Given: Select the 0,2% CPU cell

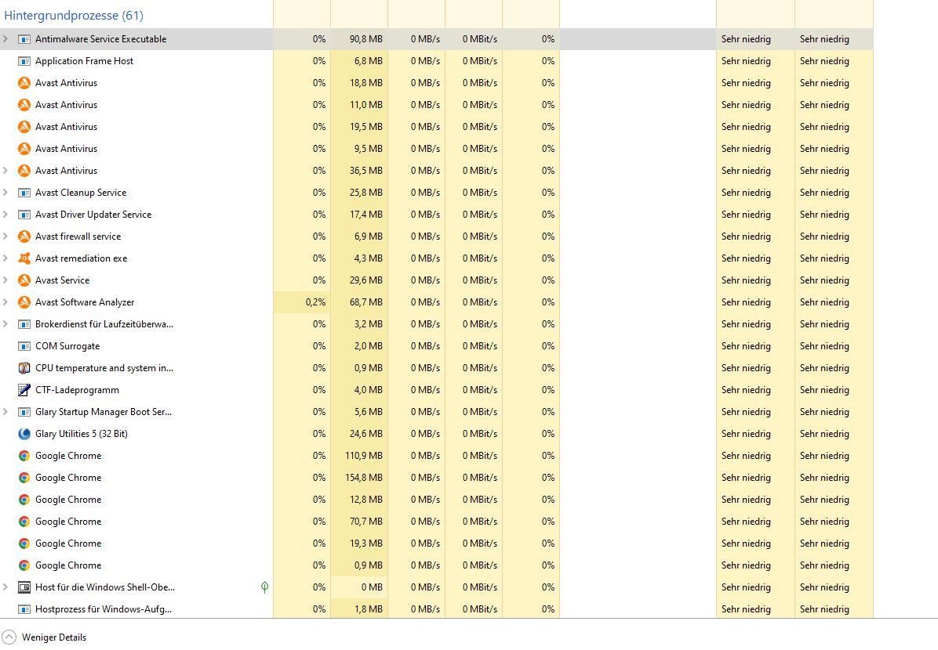Looking at the screenshot, I should tap(301, 302).
